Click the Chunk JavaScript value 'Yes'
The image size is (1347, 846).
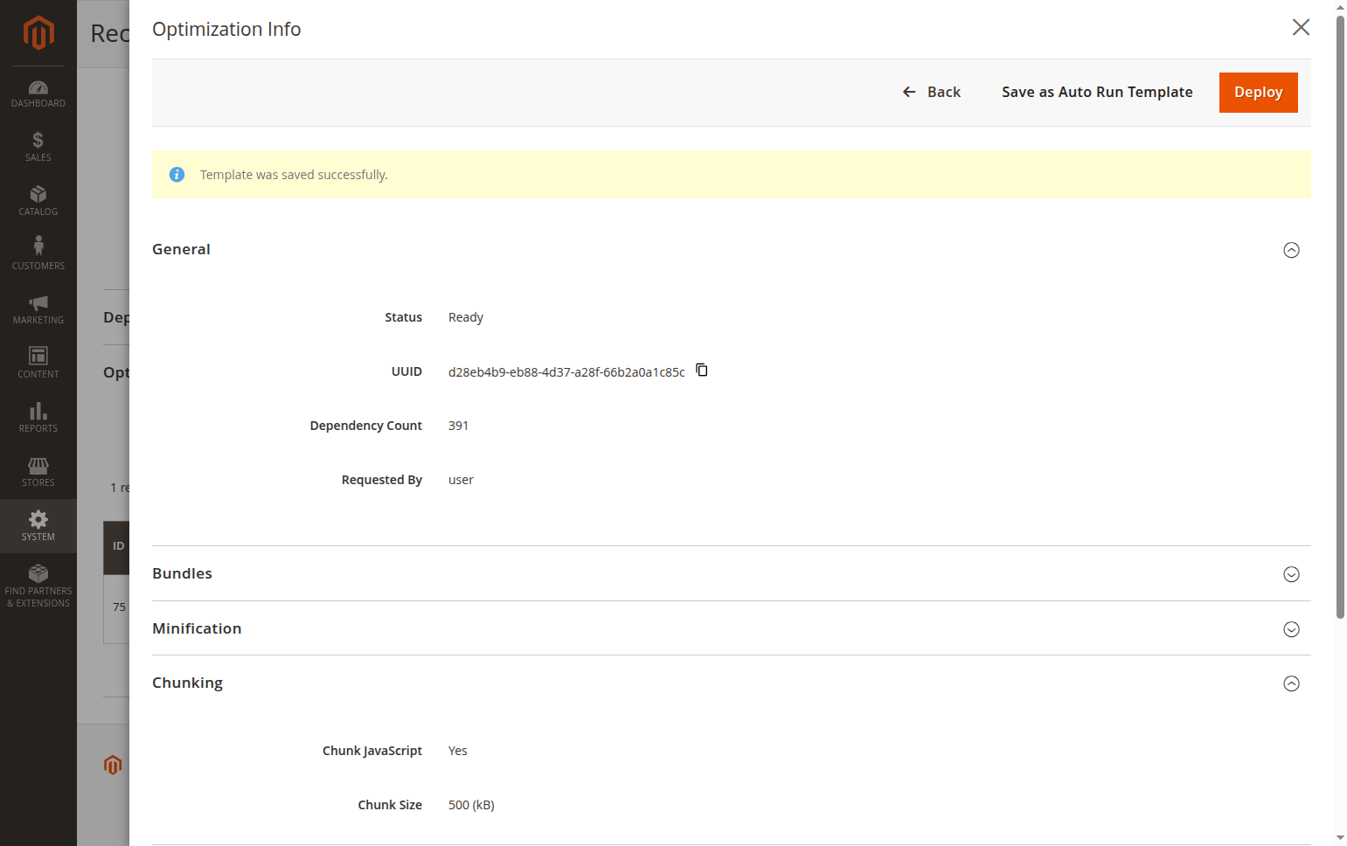pos(458,751)
